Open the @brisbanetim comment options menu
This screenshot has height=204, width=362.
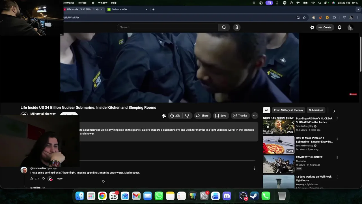coord(254,168)
